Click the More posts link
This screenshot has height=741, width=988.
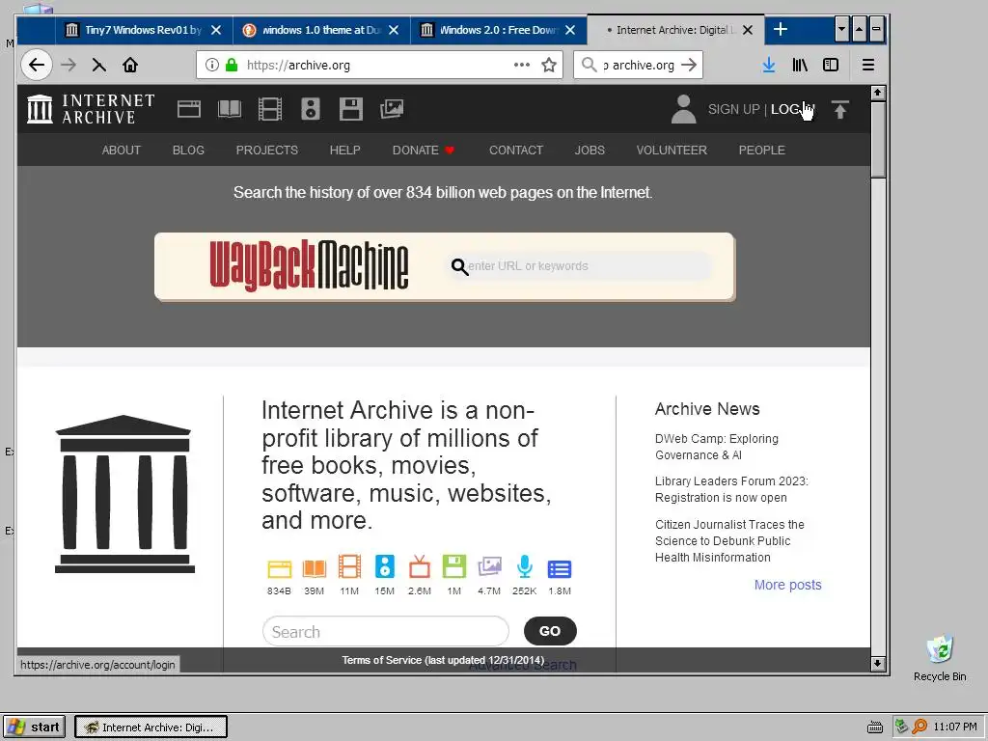tap(787, 585)
